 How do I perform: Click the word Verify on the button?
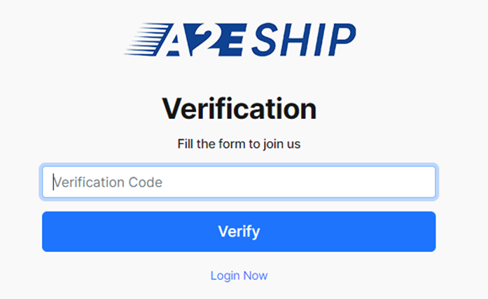239,231
